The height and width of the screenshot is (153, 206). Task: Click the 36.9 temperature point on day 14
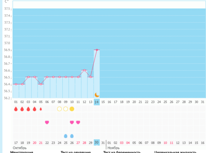pos(97,50)
